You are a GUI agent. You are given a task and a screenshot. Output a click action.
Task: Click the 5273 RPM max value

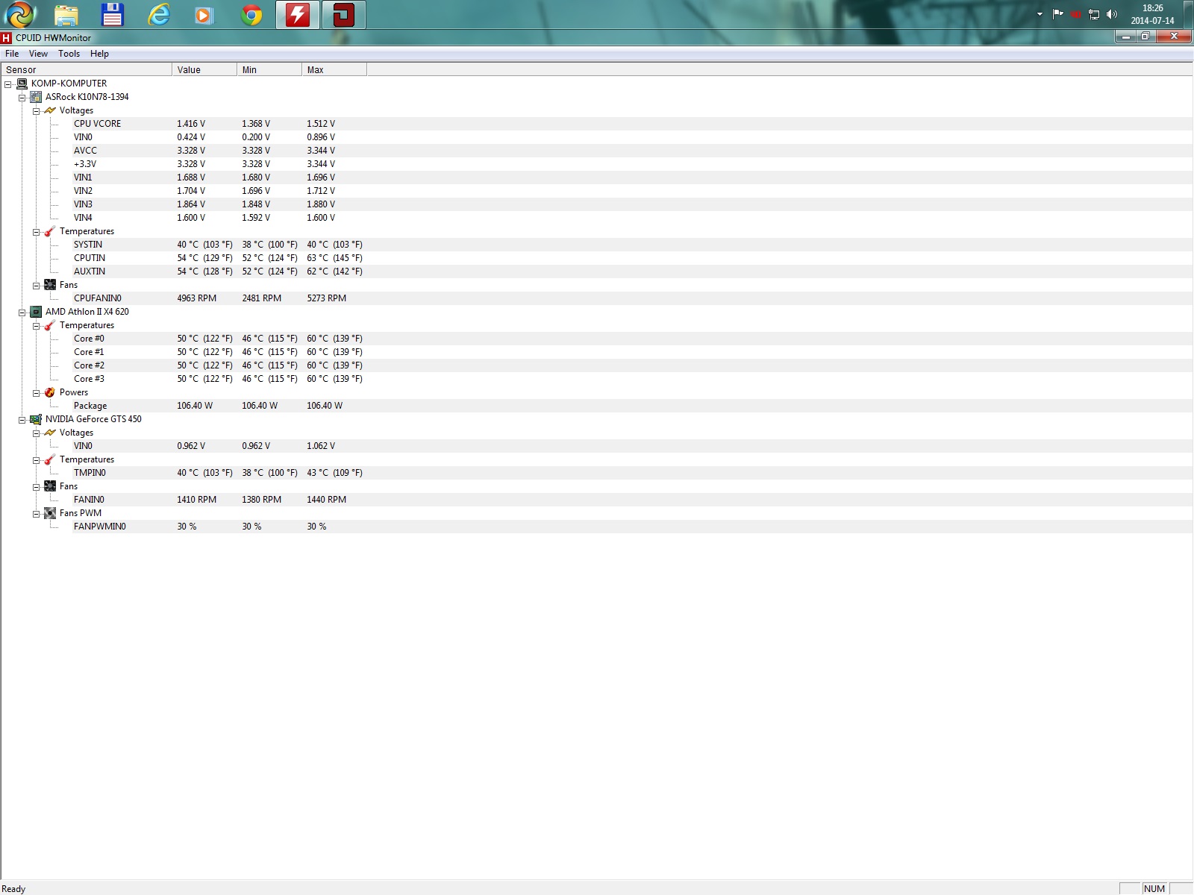tap(326, 298)
